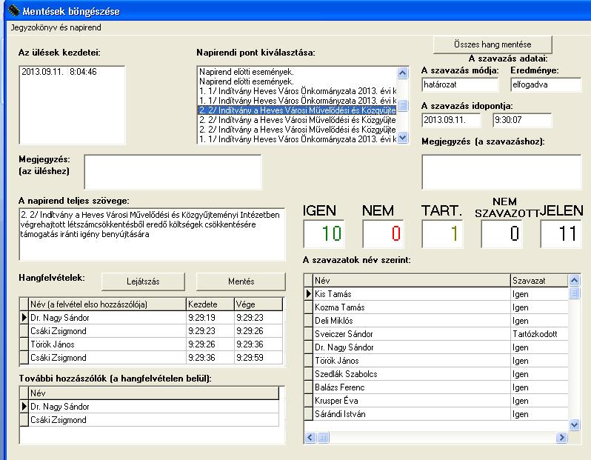Select Csáki Zsigmond under További hozzászólók
Viewport: 591px width, 460px height.
tap(154, 420)
